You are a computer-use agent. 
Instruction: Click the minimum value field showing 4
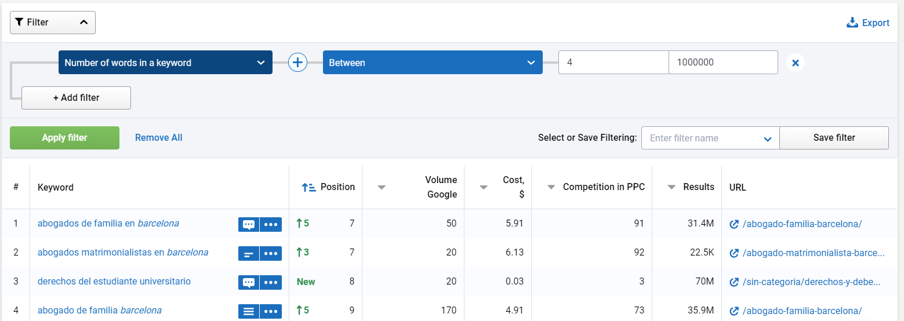tap(613, 63)
